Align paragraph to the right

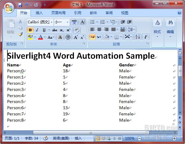click(106, 30)
